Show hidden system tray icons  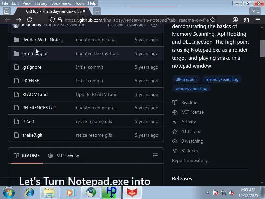click(208, 193)
